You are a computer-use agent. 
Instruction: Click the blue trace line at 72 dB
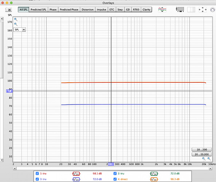click(x=133, y=104)
